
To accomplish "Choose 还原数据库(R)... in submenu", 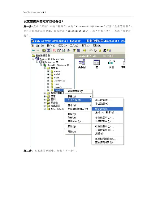I will [108, 121].
